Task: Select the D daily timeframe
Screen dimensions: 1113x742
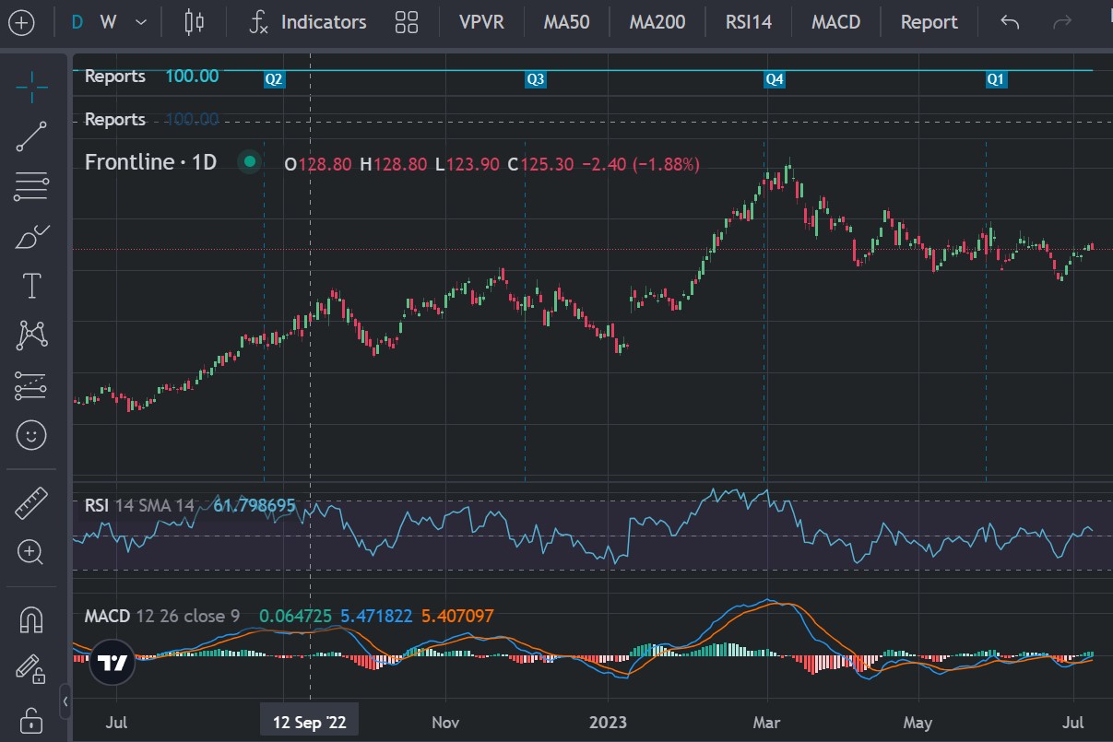Action: pos(77,22)
